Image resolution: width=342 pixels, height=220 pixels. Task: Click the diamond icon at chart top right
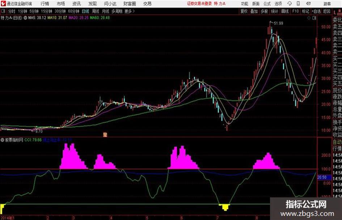(309, 18)
